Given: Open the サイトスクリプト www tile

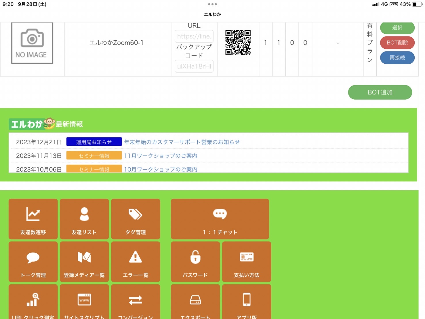Looking at the screenshot, I should point(84,302).
